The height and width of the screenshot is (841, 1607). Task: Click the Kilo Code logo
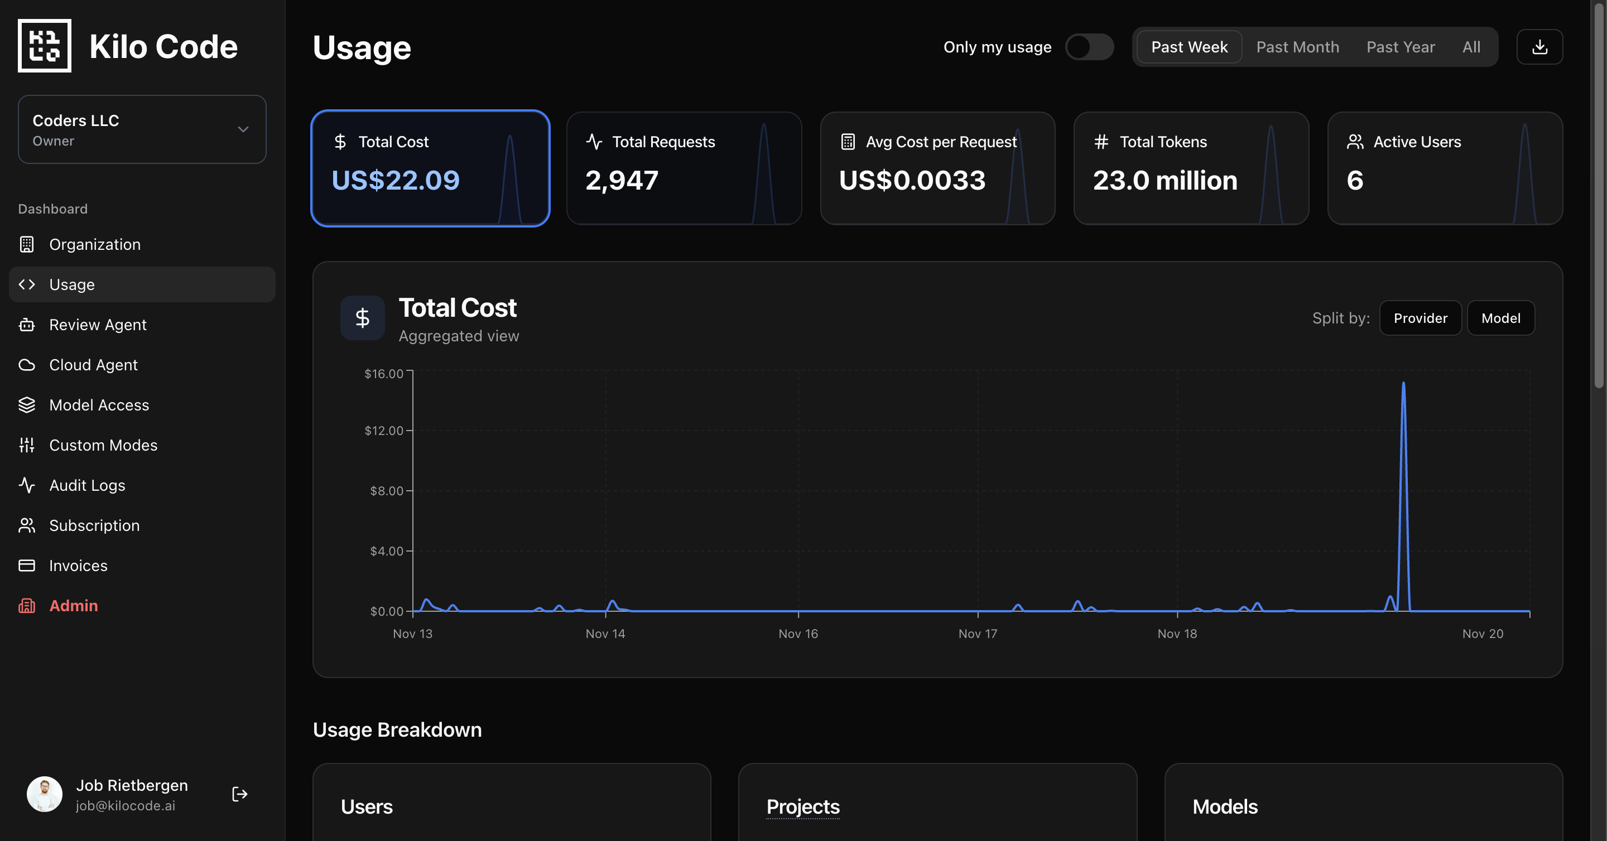coord(45,46)
